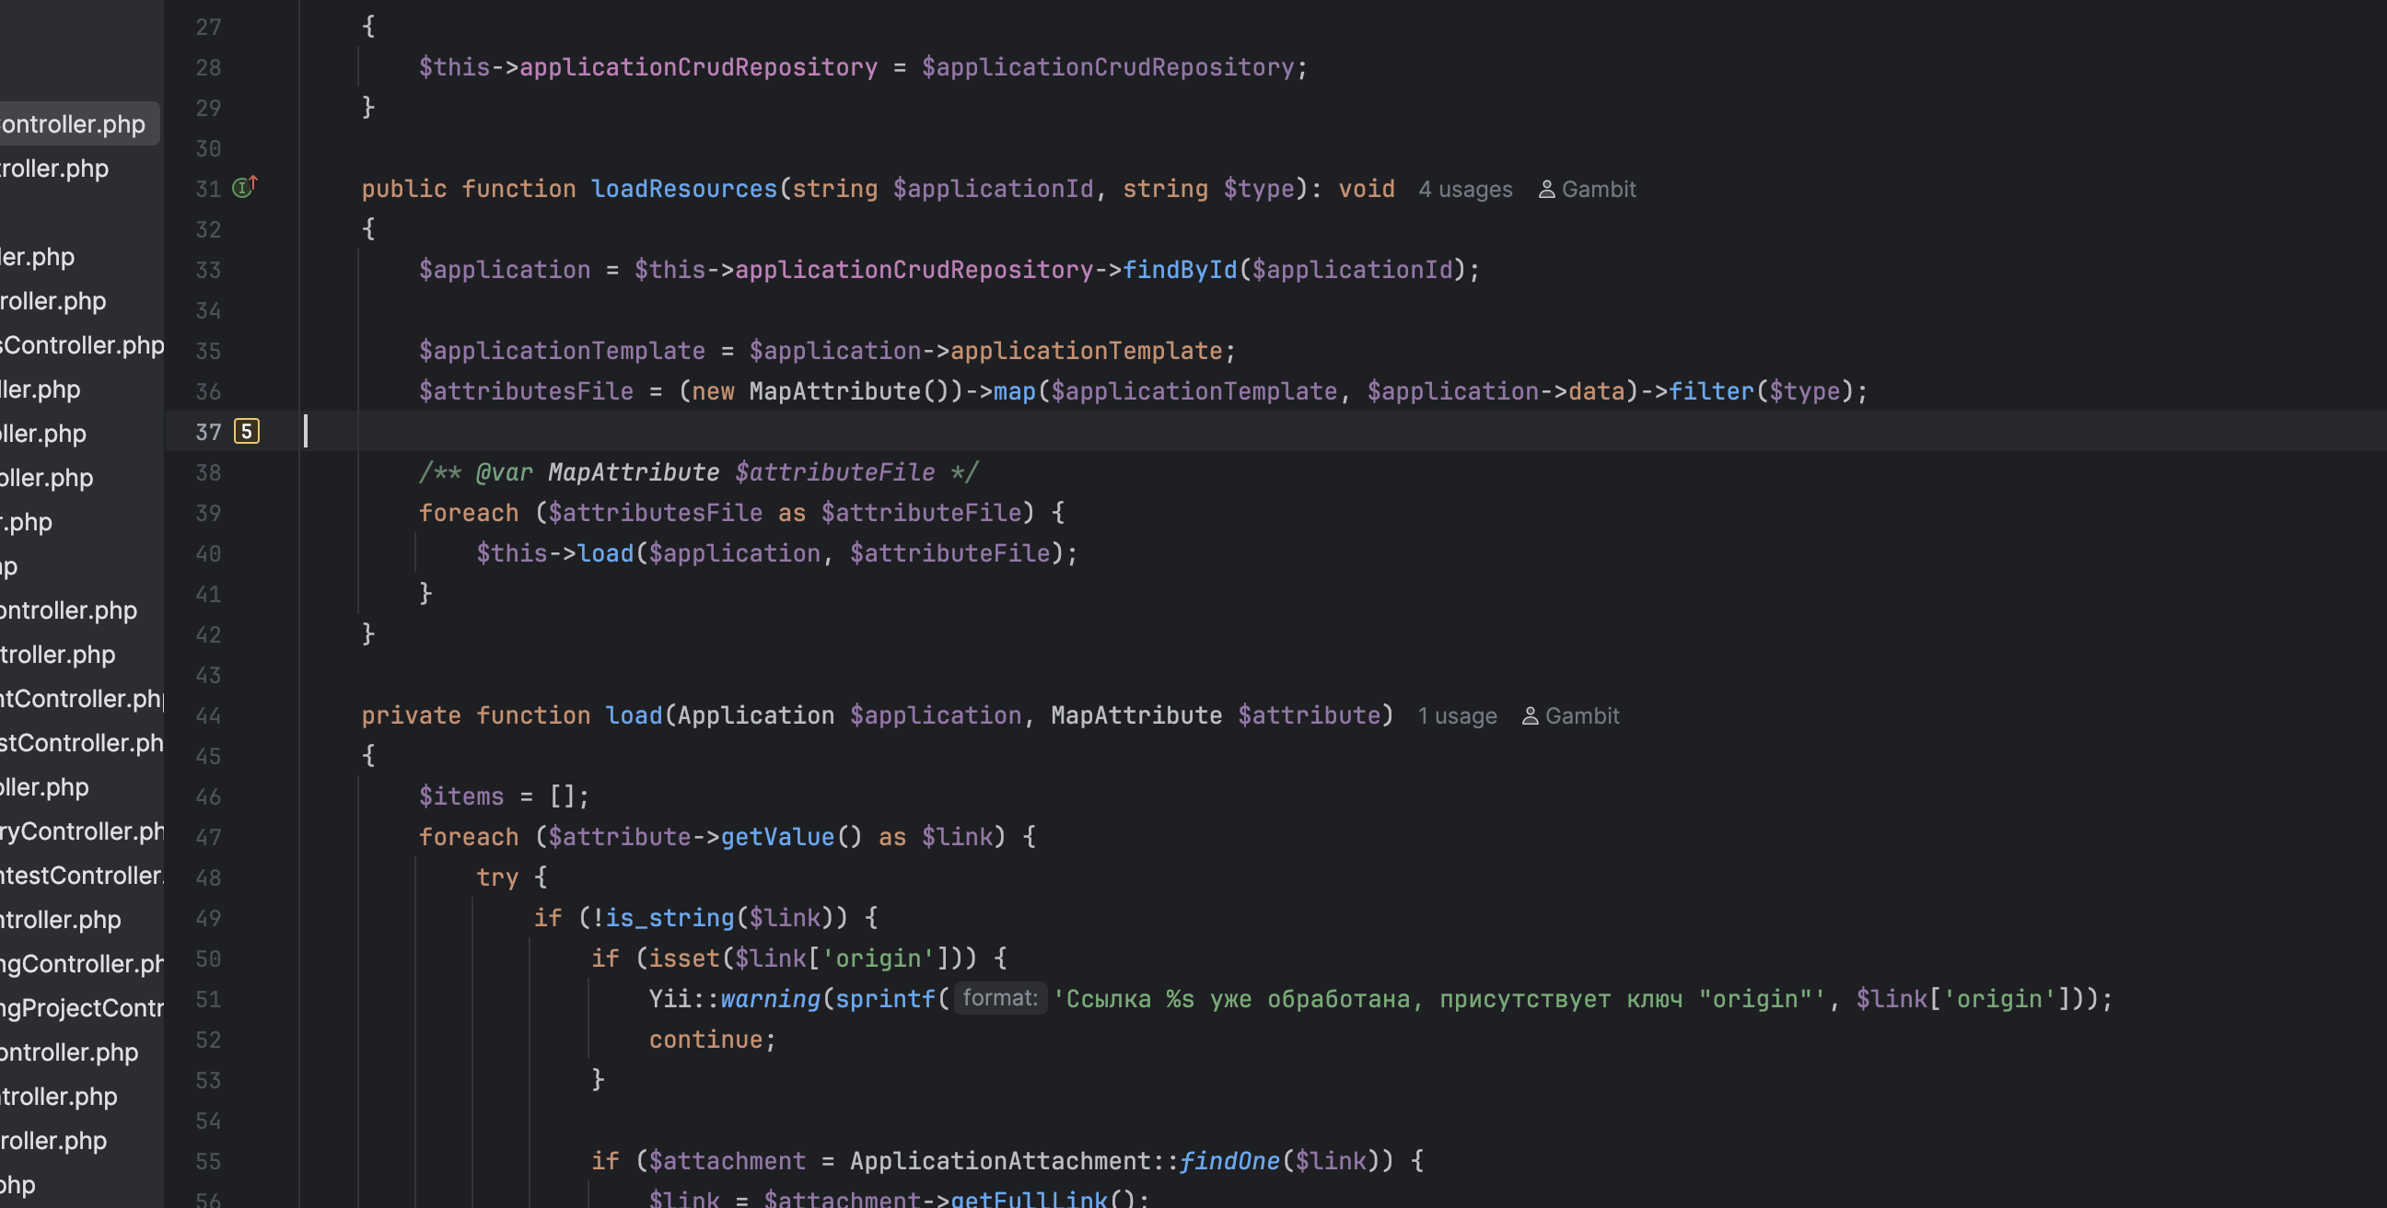Click the implemented-method gutter icon on line 31
The height and width of the screenshot is (1208, 2387).
[x=244, y=188]
